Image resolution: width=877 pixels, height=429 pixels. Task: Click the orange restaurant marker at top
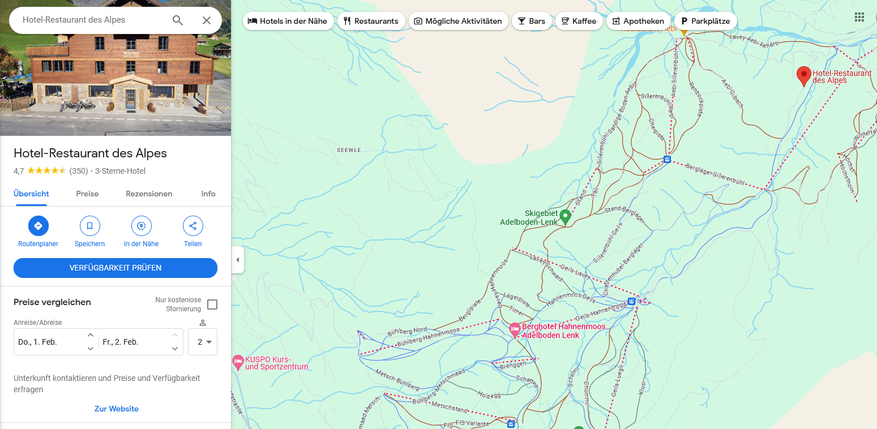(x=683, y=32)
